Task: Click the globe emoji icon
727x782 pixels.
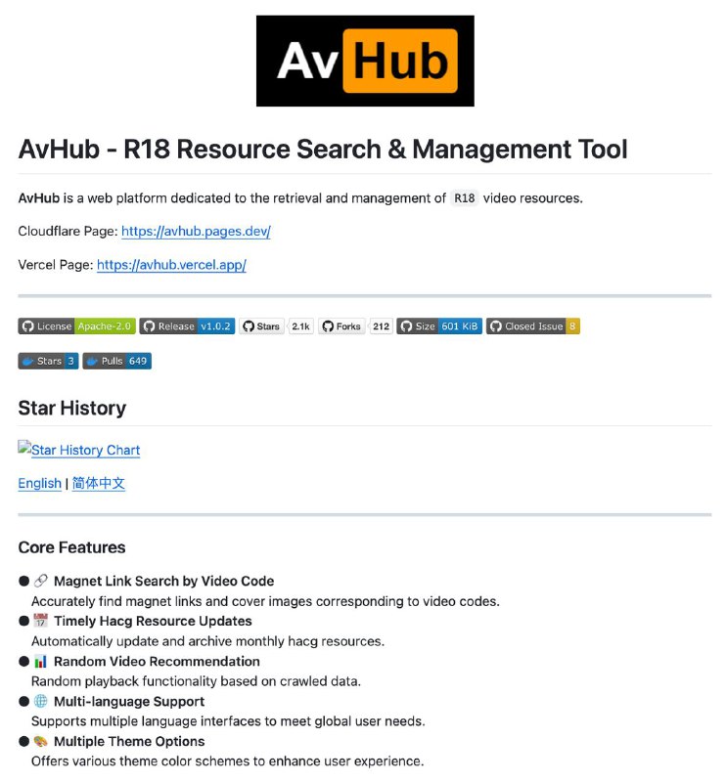Action: point(40,701)
